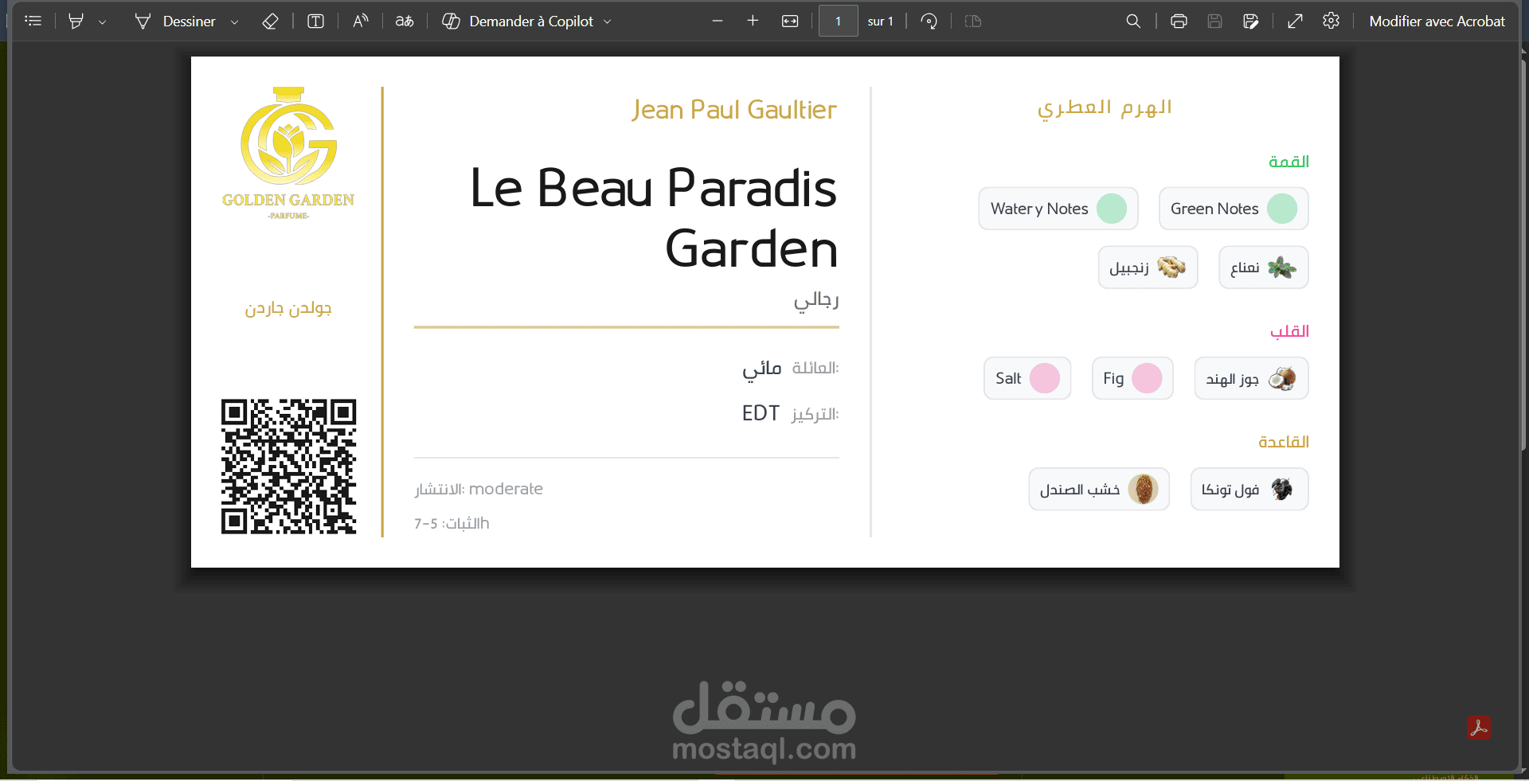Select the highlighter tool
1529x781 pixels.
point(76,21)
